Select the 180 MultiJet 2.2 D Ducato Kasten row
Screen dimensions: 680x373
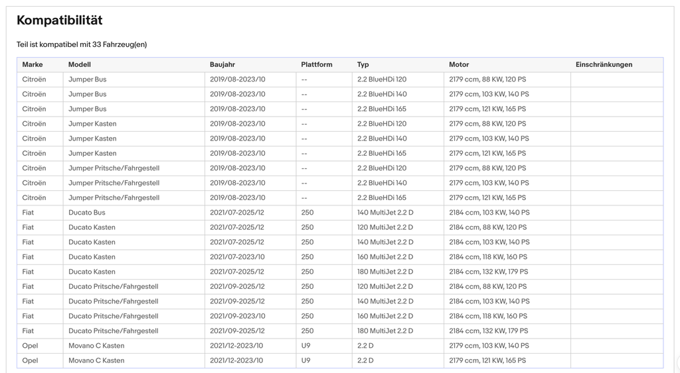pos(340,272)
